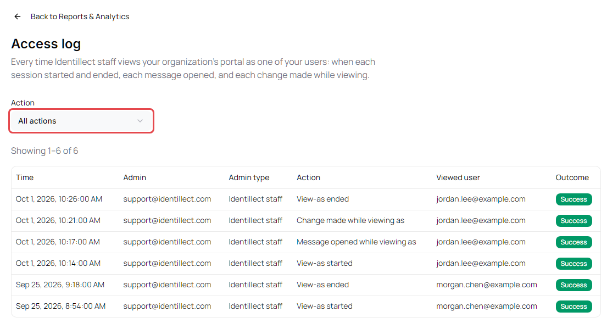The height and width of the screenshot is (323, 607).
Task: Click the Action label above the dropdown
Action: [x=23, y=103]
